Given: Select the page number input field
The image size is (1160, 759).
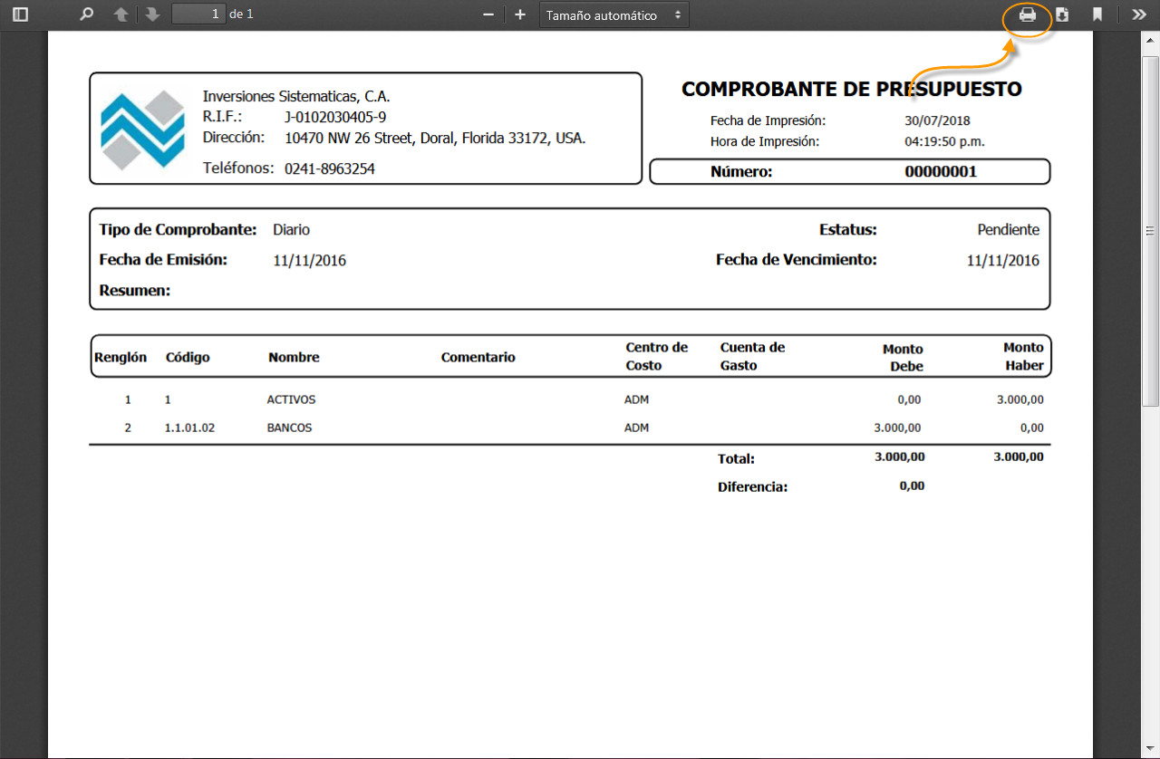Looking at the screenshot, I should coord(198,14).
